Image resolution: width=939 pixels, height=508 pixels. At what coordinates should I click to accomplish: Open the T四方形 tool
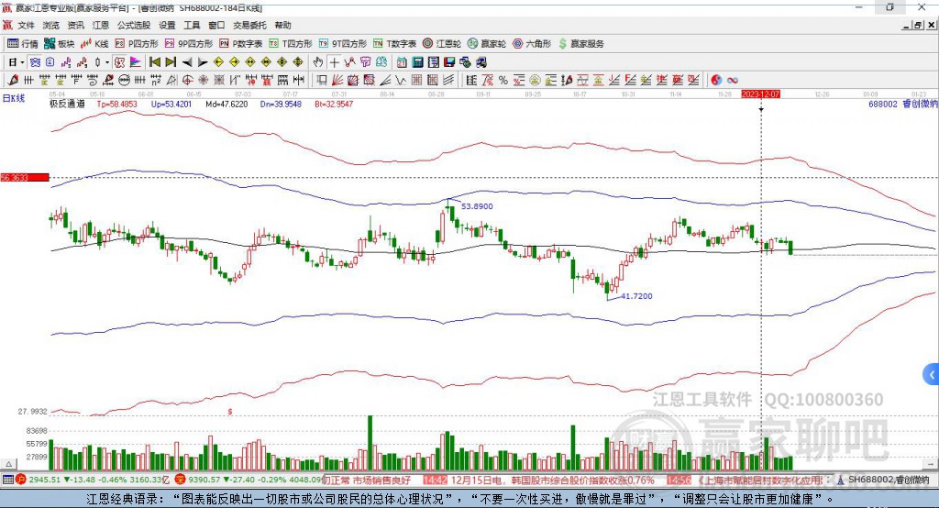click(x=291, y=44)
